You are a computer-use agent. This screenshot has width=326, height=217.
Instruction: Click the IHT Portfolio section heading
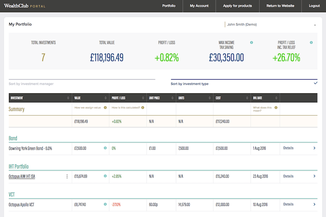tap(19, 166)
